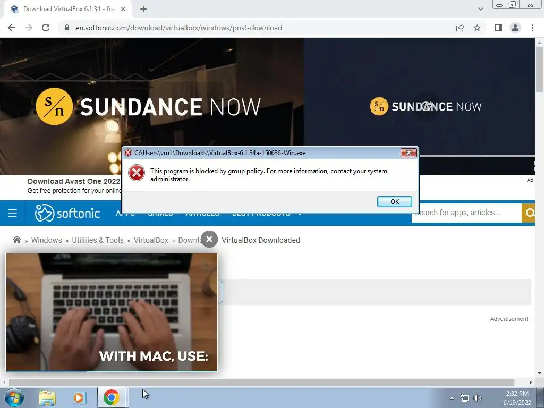Click the orange search magnifier button
Screen dimensions: 544x408
[x=529, y=212]
